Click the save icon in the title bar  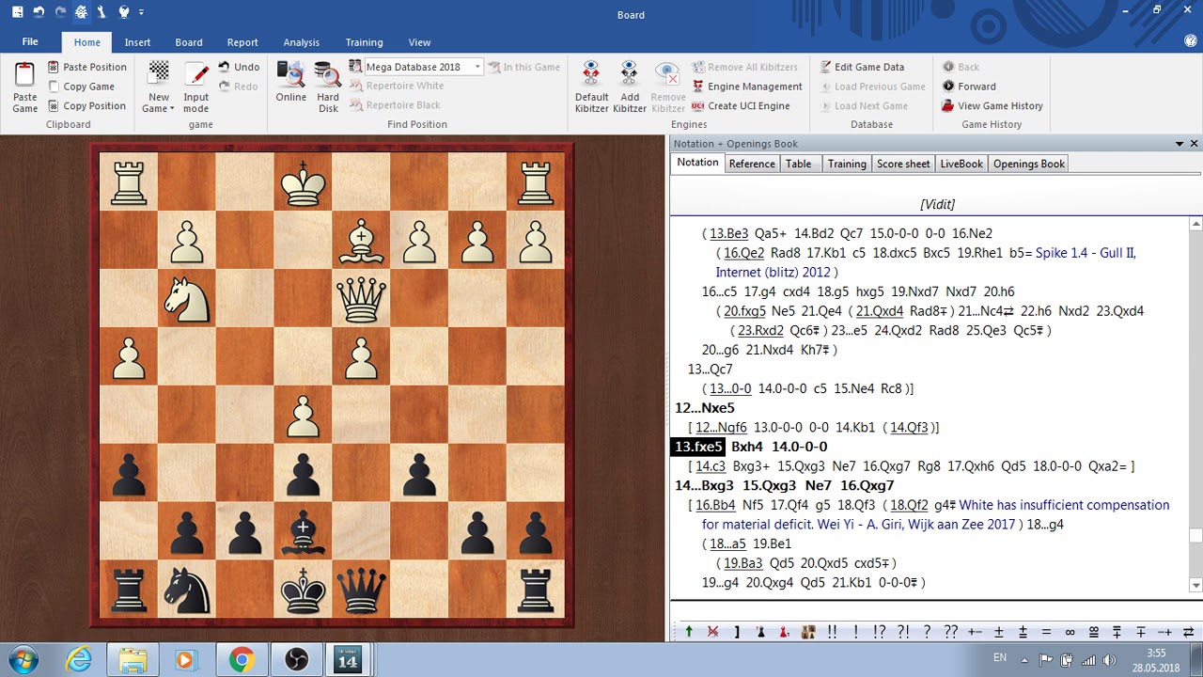[17, 12]
